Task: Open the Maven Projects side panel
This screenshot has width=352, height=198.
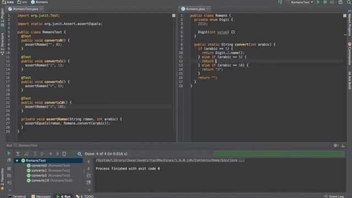Action: (350, 23)
